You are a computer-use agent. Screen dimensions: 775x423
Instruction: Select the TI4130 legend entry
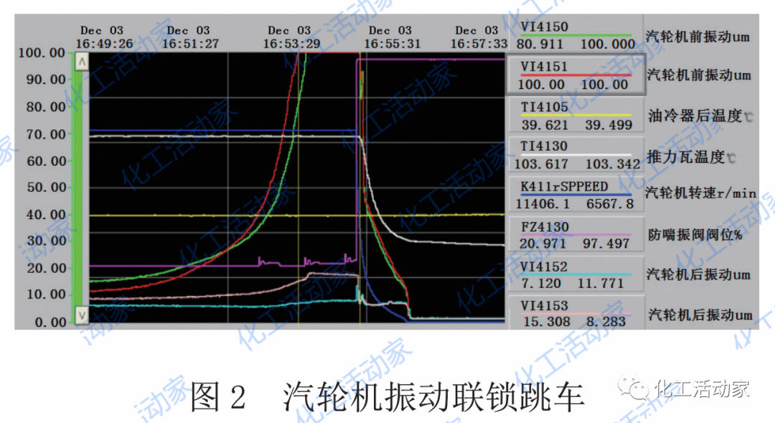[576, 155]
